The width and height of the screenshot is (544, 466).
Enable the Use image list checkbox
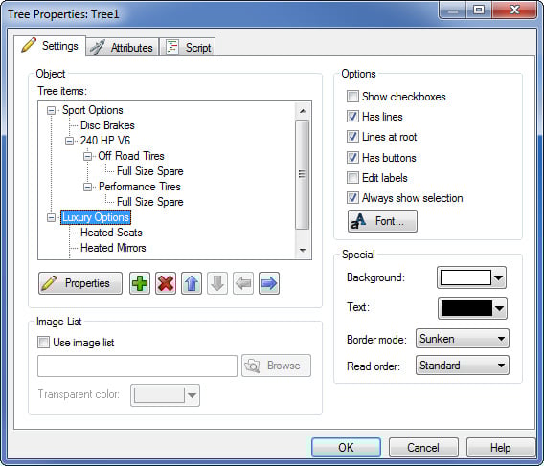tap(43, 343)
